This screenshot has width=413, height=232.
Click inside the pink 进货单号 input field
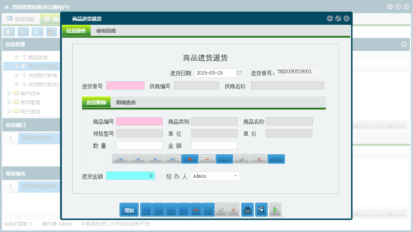[125, 85]
